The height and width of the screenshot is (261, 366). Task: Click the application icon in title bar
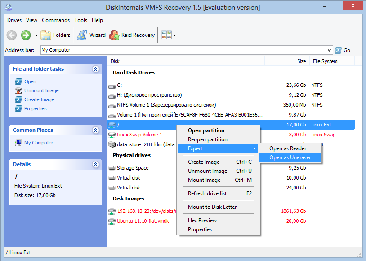pyautogui.click(x=9, y=7)
